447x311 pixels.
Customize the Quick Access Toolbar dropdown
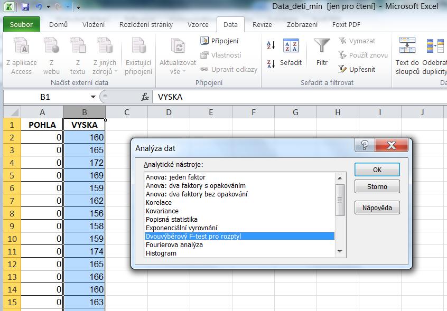[x=78, y=7]
